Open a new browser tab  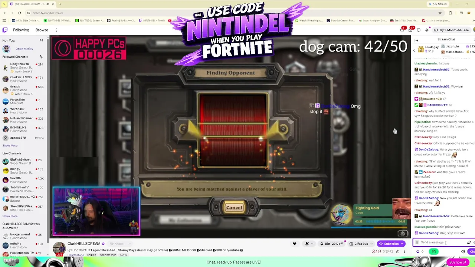(60, 4)
